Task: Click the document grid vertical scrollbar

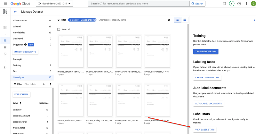Action: click(x=188, y=79)
